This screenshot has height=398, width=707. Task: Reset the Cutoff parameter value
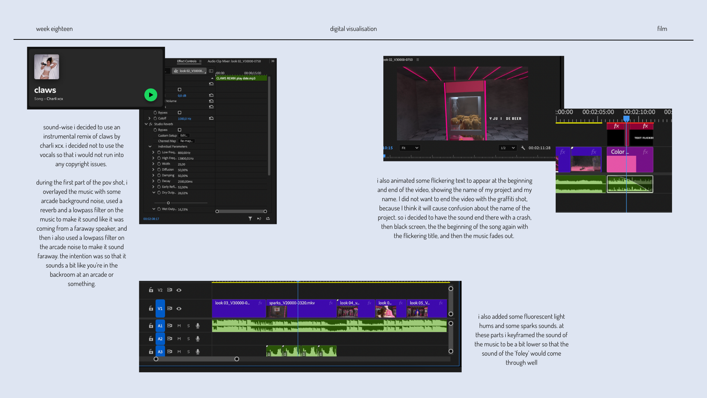211,118
